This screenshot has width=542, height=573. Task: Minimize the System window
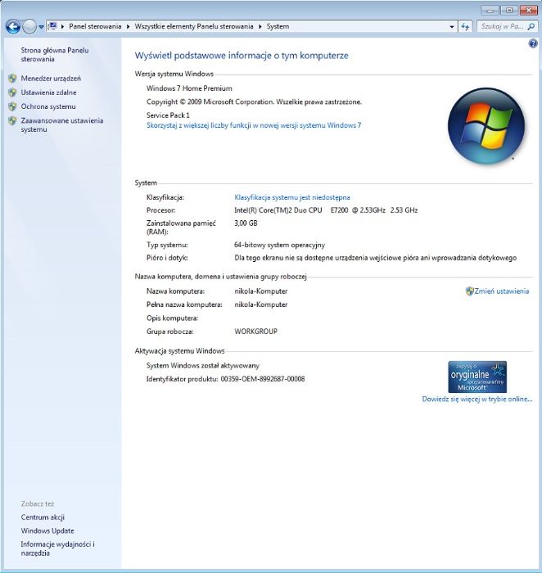pyautogui.click(x=490, y=10)
